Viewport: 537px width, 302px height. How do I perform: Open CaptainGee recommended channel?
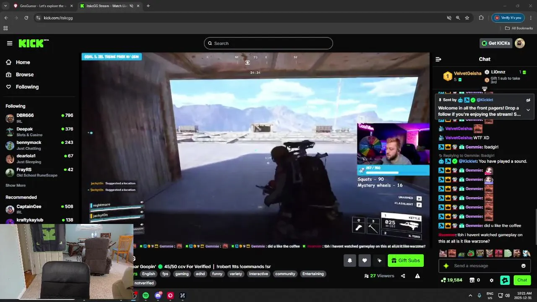coord(39,209)
